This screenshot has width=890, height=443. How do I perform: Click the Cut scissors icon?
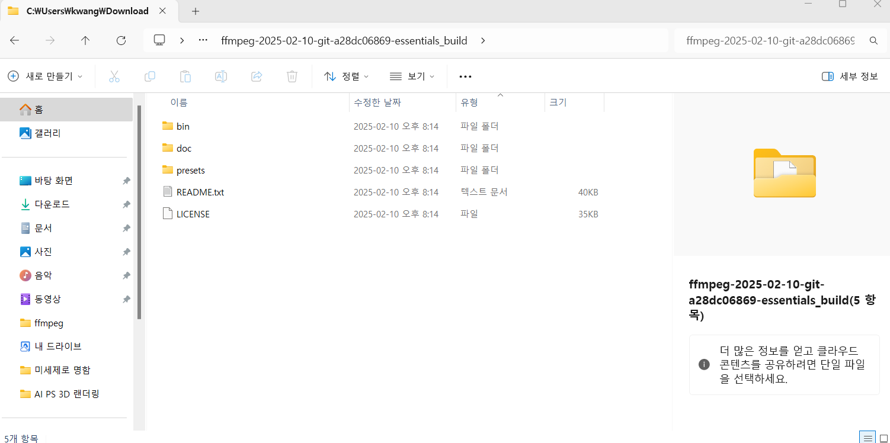pyautogui.click(x=114, y=76)
